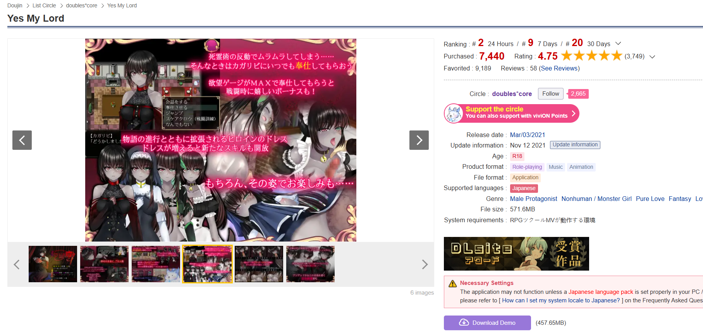703x331 pixels.
Task: Select the first preview thumbnail
Action: [53, 264]
